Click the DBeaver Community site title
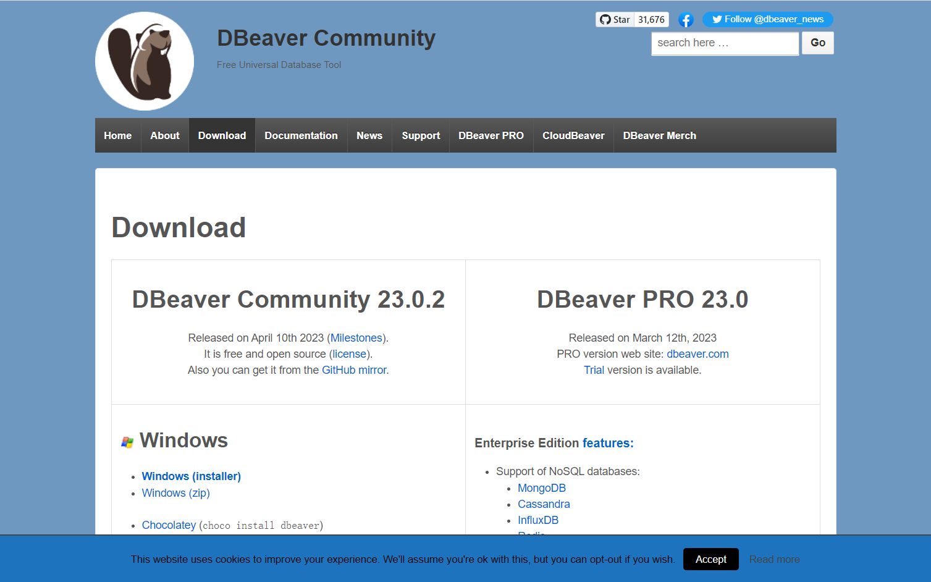This screenshot has height=582, width=931. point(326,38)
